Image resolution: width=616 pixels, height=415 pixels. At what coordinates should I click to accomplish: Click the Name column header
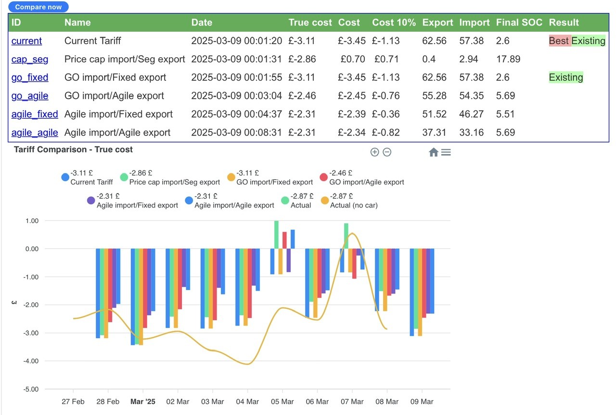tap(77, 23)
